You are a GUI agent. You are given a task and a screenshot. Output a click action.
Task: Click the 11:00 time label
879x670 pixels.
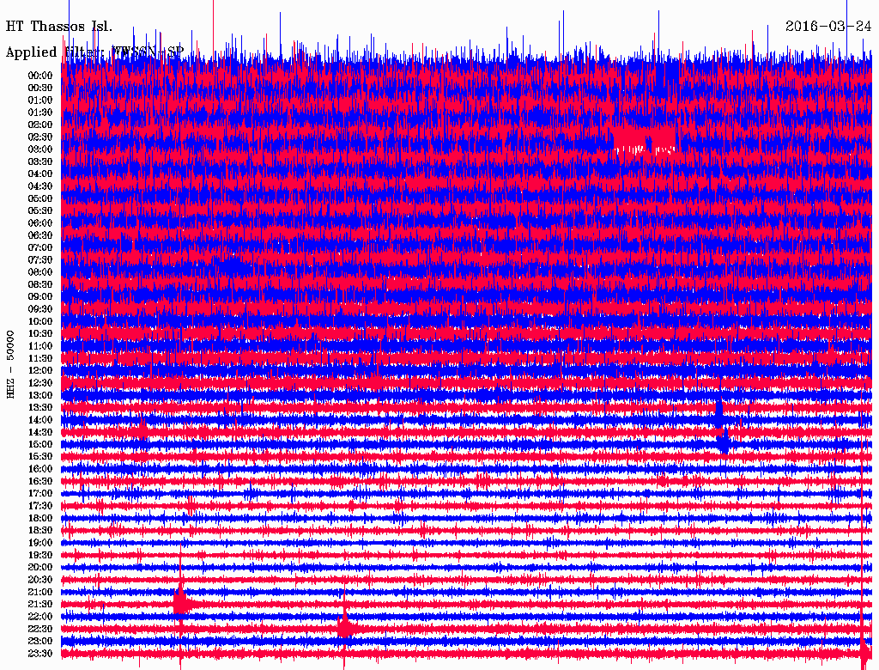click(x=40, y=345)
